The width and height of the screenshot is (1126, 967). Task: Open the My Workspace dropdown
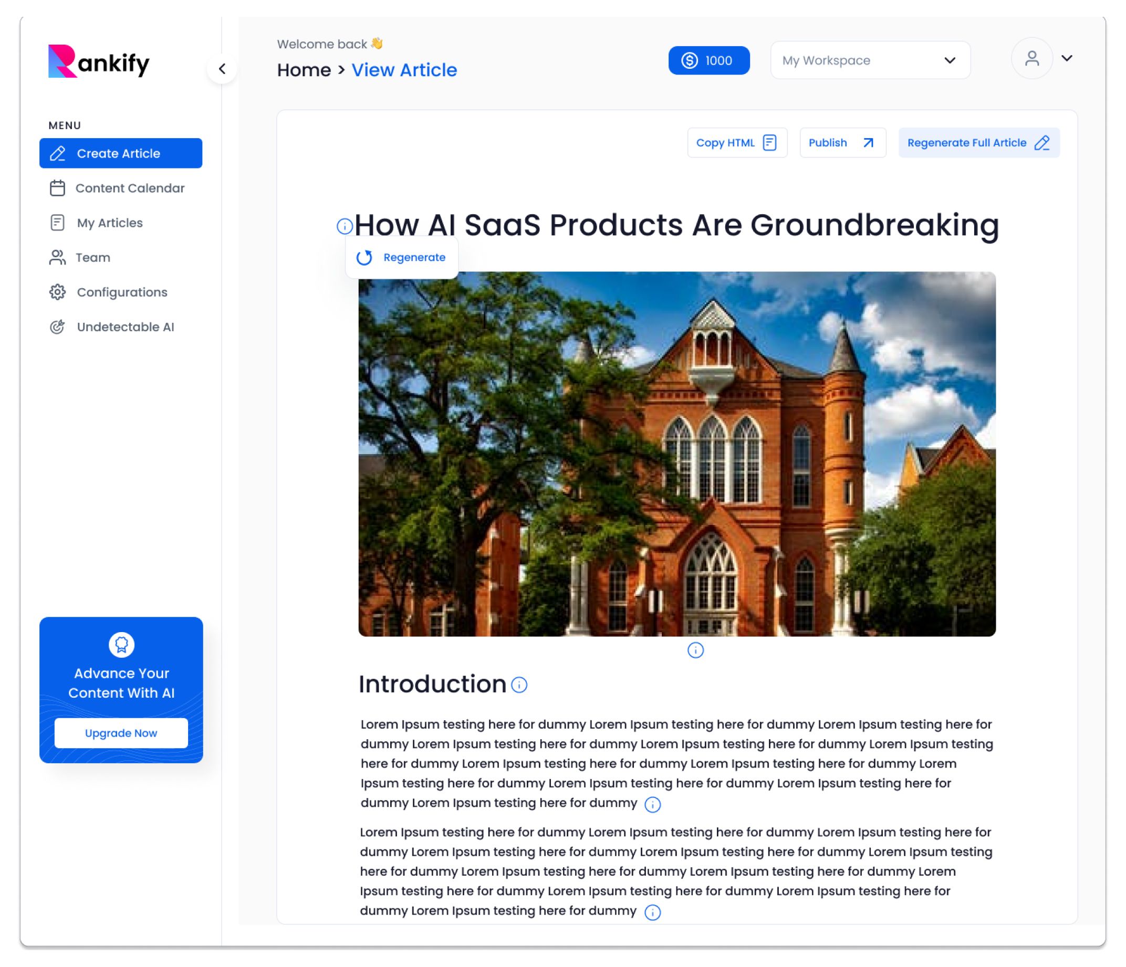click(870, 60)
